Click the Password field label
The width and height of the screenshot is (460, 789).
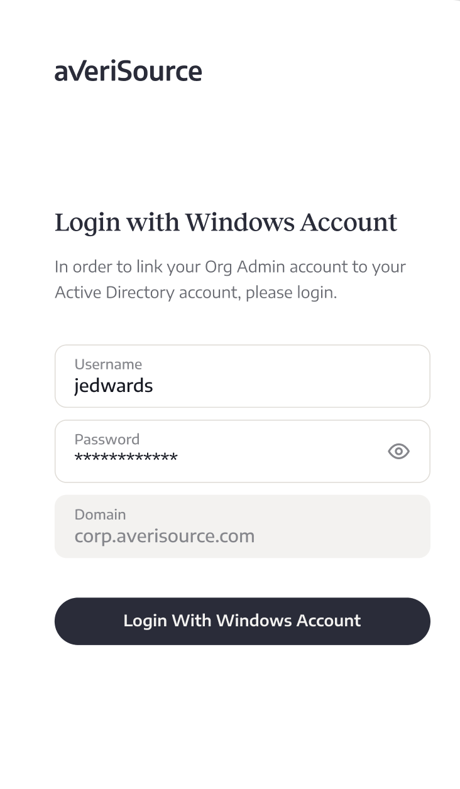pyautogui.click(x=107, y=439)
